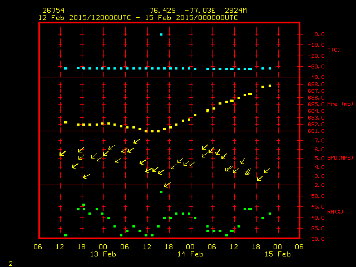Click the number 2 in bottom-left corner
The image size is (356, 267).
11,262
